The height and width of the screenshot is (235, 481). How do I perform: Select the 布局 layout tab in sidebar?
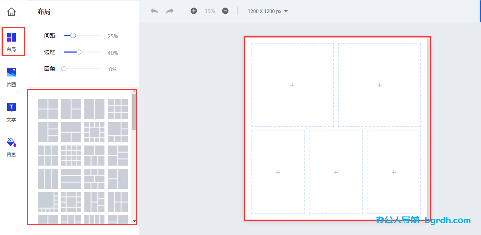click(x=11, y=42)
